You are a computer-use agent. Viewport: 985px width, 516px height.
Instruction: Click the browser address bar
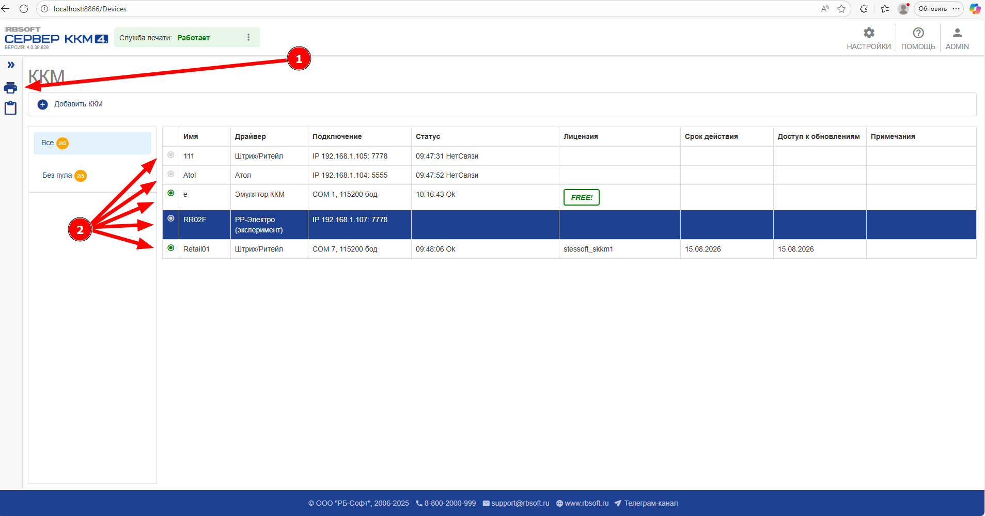[x=413, y=9]
